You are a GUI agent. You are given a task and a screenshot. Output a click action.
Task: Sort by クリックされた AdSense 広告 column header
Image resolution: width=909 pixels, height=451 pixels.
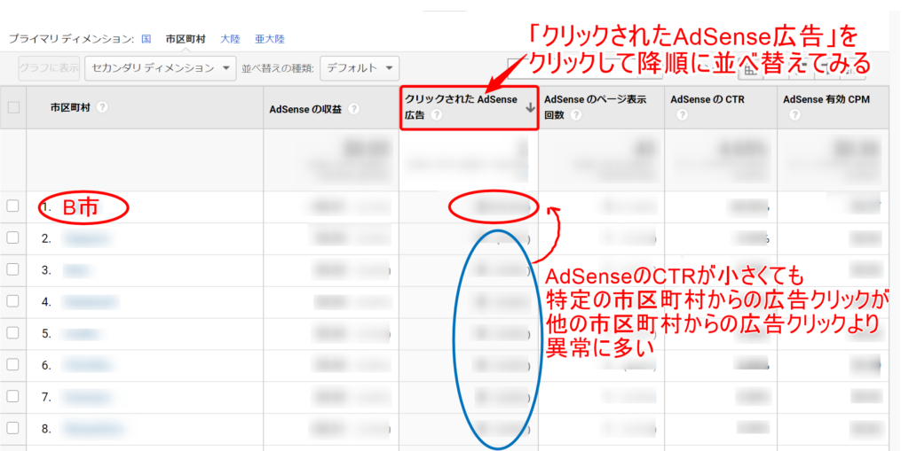[461, 107]
